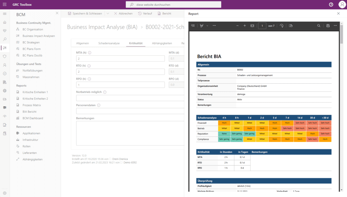Select the Kritikalität tab

click(136, 43)
